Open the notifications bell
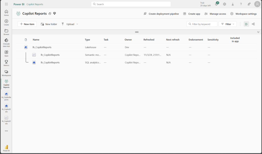This screenshot has height=154, width=262. pos(216,4)
